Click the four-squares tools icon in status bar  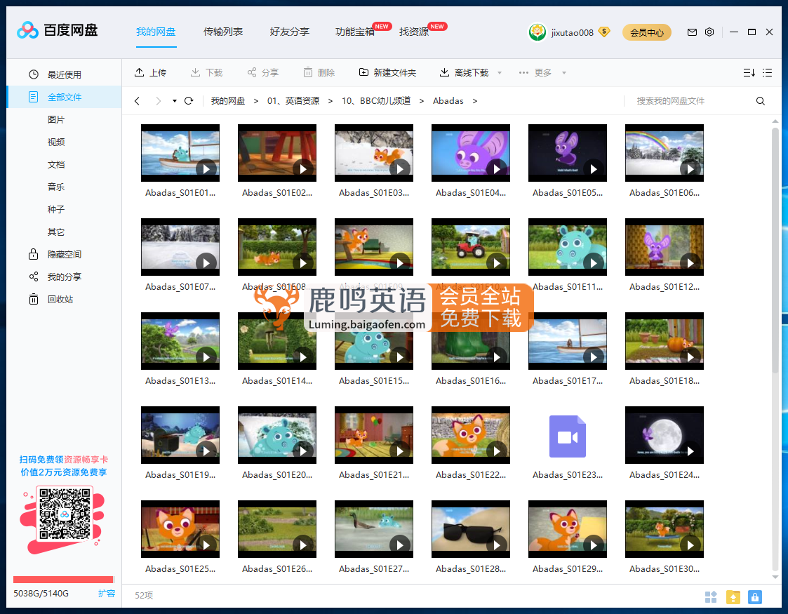tap(711, 597)
